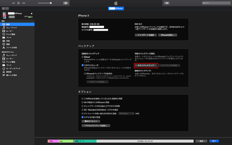The height and width of the screenshot is (145, 232).
Task: Click the App segment of the storage bar
Action: [x=66, y=141]
